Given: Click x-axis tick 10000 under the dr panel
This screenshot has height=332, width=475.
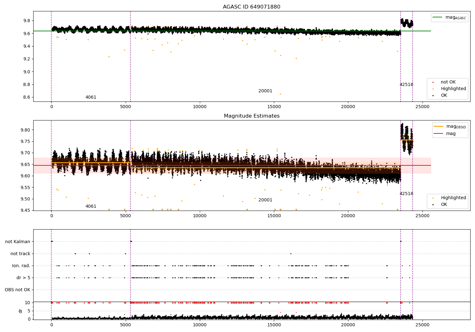Looking at the screenshot, I should pyautogui.click(x=200, y=325).
